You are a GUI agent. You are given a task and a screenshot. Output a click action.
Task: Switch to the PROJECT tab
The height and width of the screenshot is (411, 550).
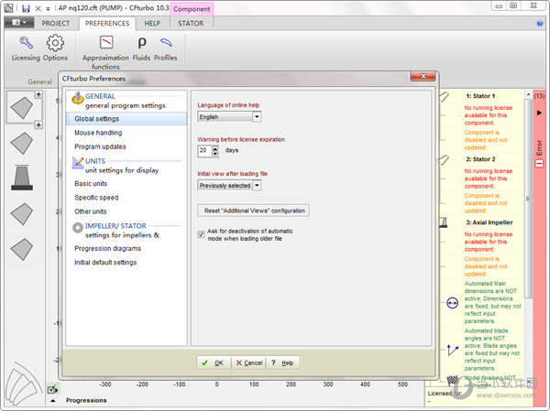(x=56, y=24)
